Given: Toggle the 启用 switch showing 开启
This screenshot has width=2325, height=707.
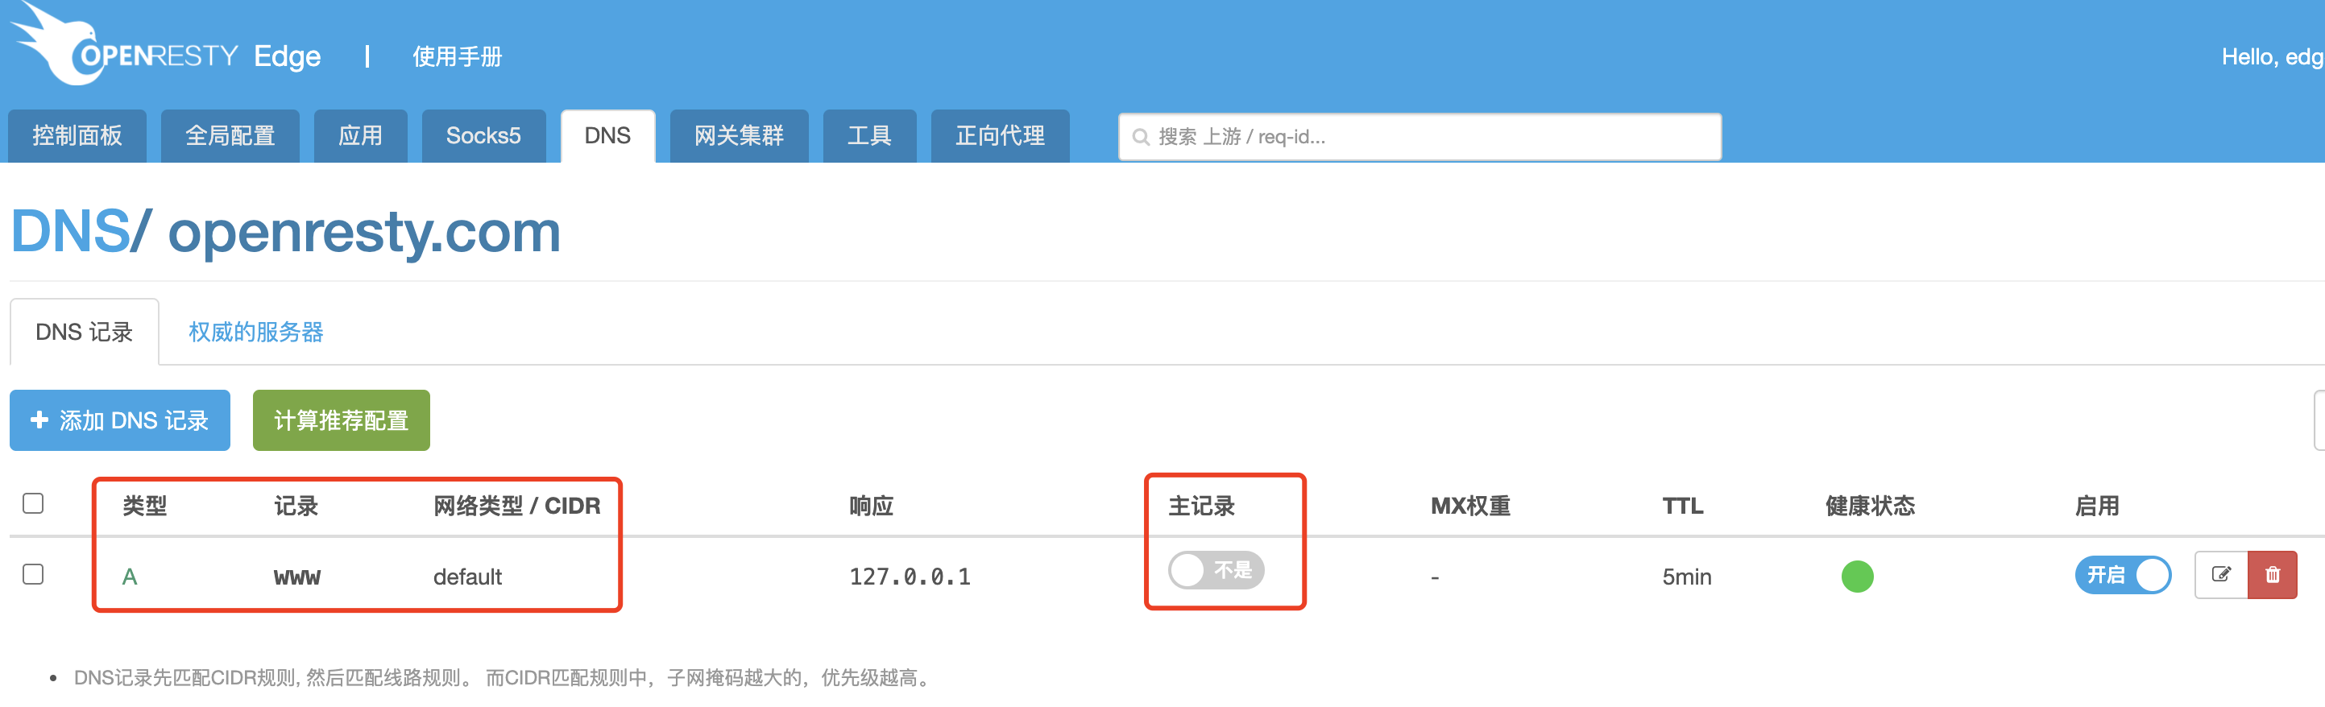Looking at the screenshot, I should pos(2123,575).
